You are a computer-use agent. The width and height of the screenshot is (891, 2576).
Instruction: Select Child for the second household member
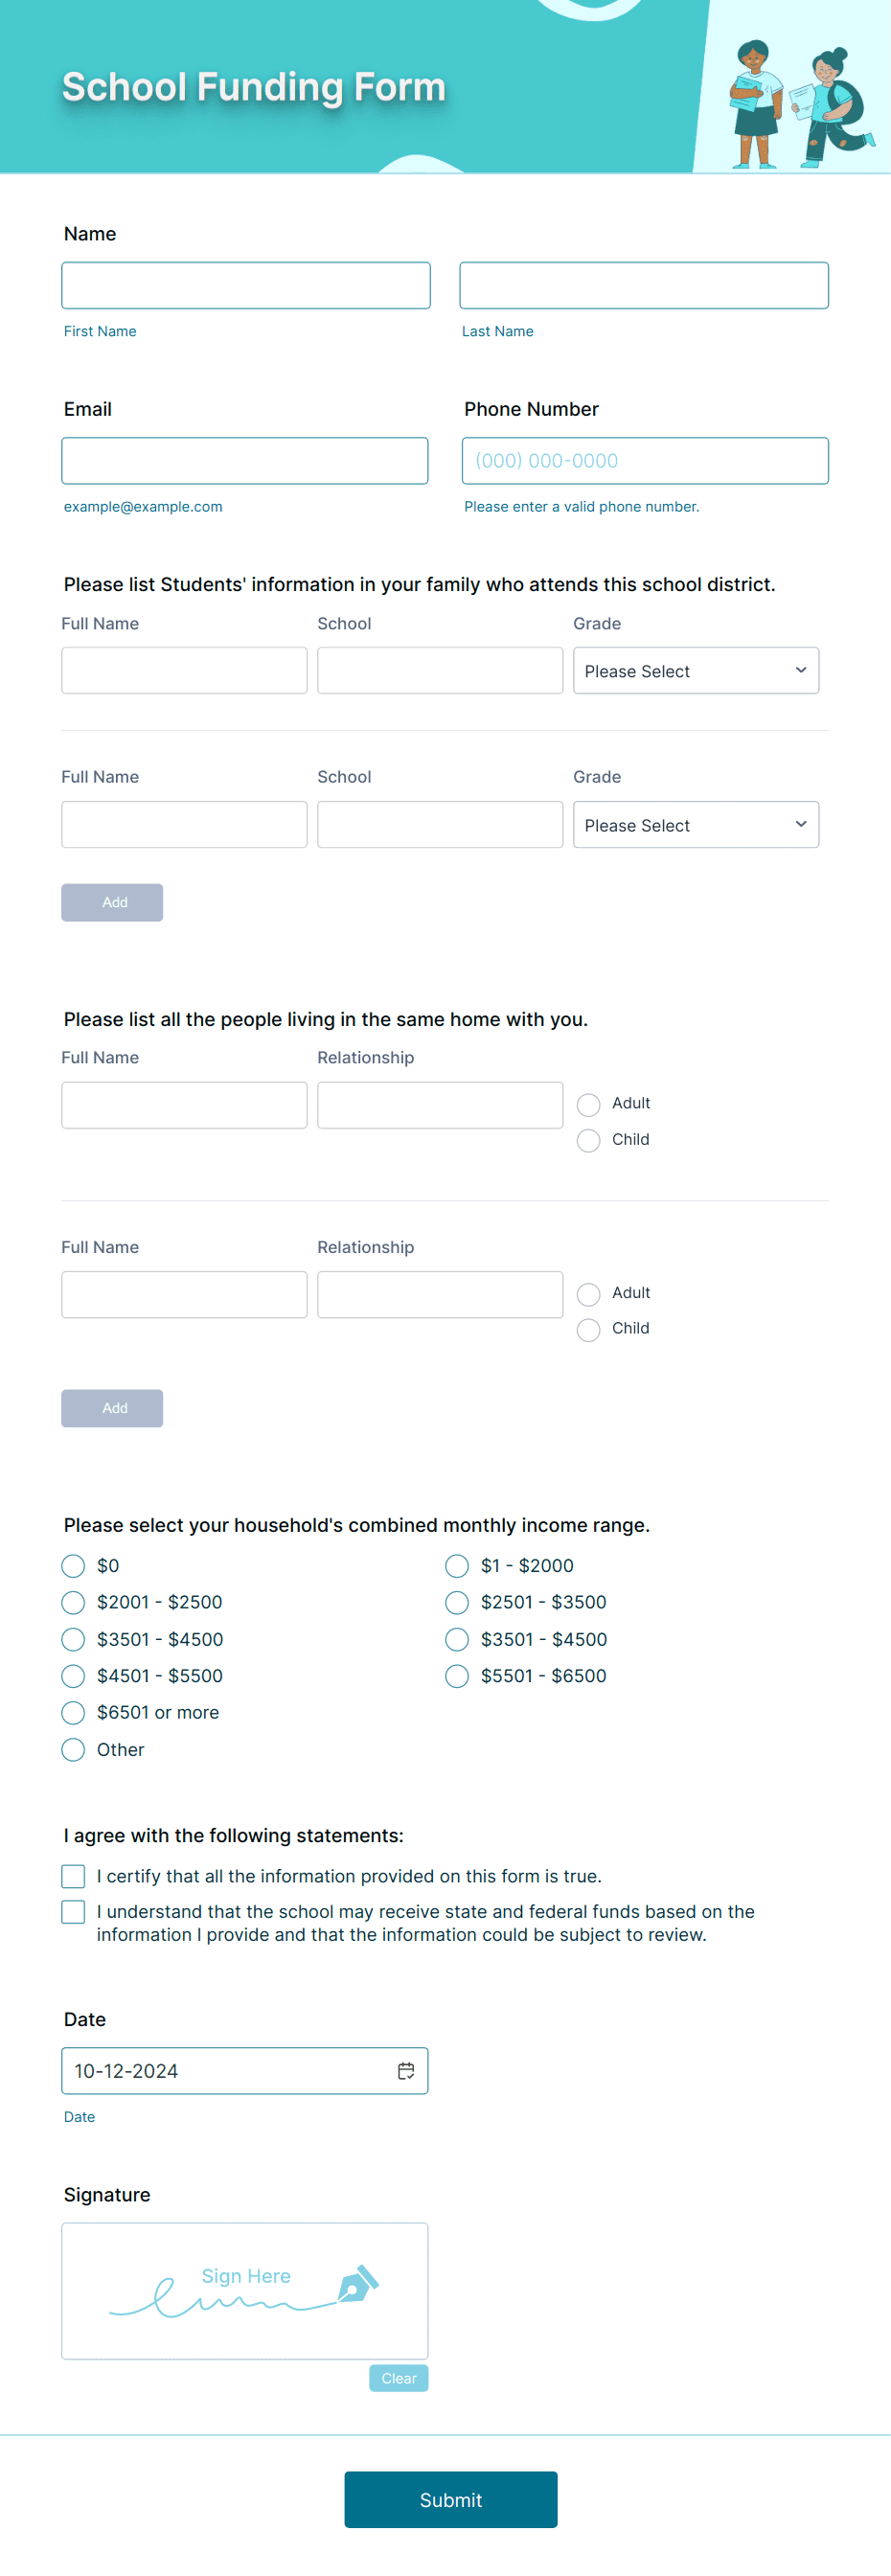tap(588, 1330)
